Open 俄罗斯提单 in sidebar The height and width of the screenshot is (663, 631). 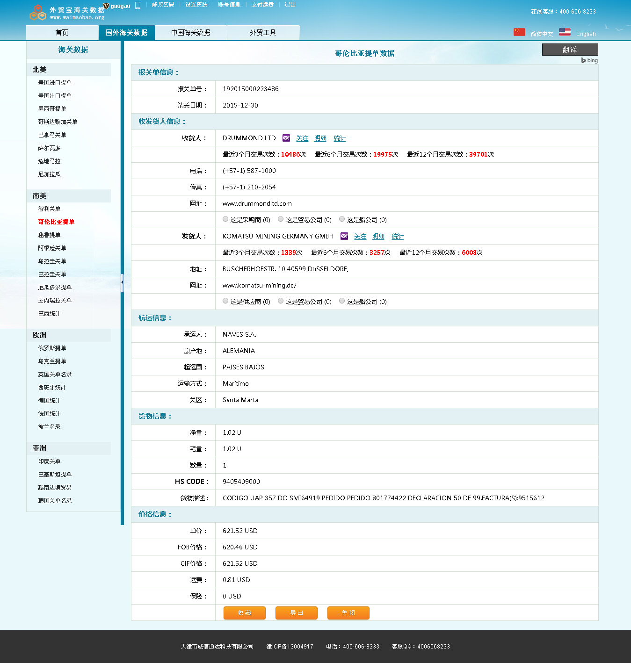[x=52, y=348]
